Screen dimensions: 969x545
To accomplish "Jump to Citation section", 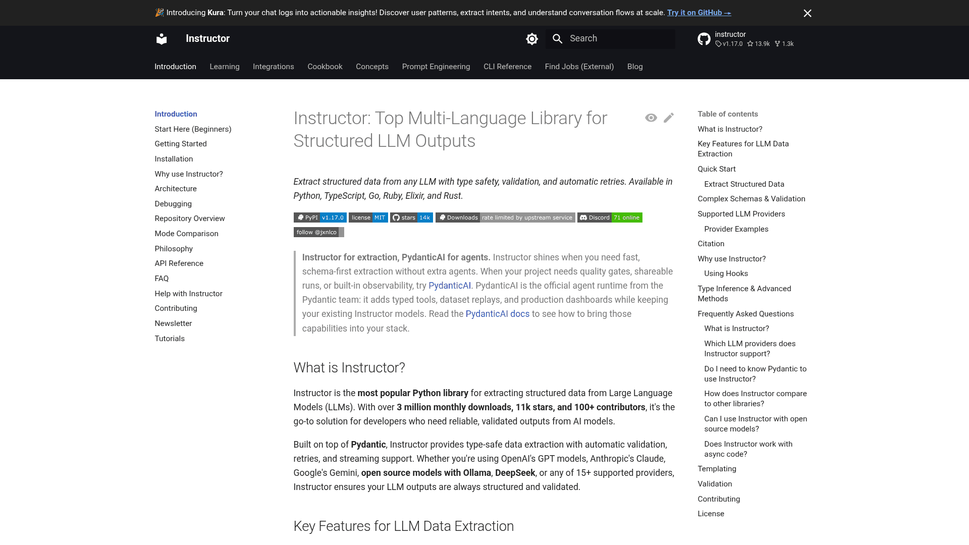I will click(711, 244).
